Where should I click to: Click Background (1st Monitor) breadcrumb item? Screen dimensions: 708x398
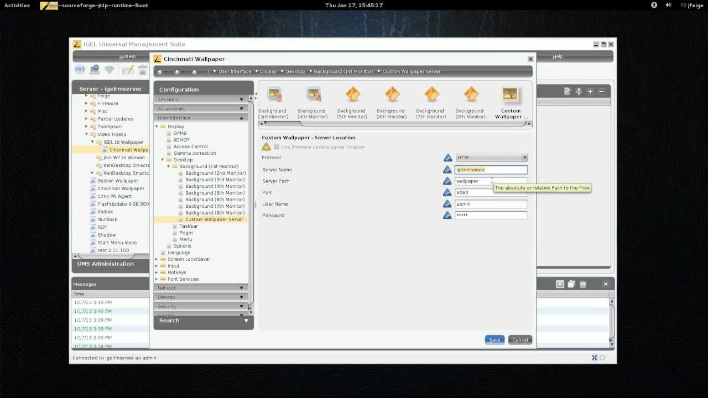[343, 71]
